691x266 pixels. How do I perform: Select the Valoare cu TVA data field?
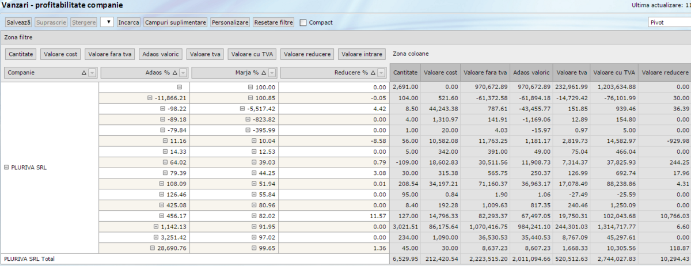(x=252, y=54)
